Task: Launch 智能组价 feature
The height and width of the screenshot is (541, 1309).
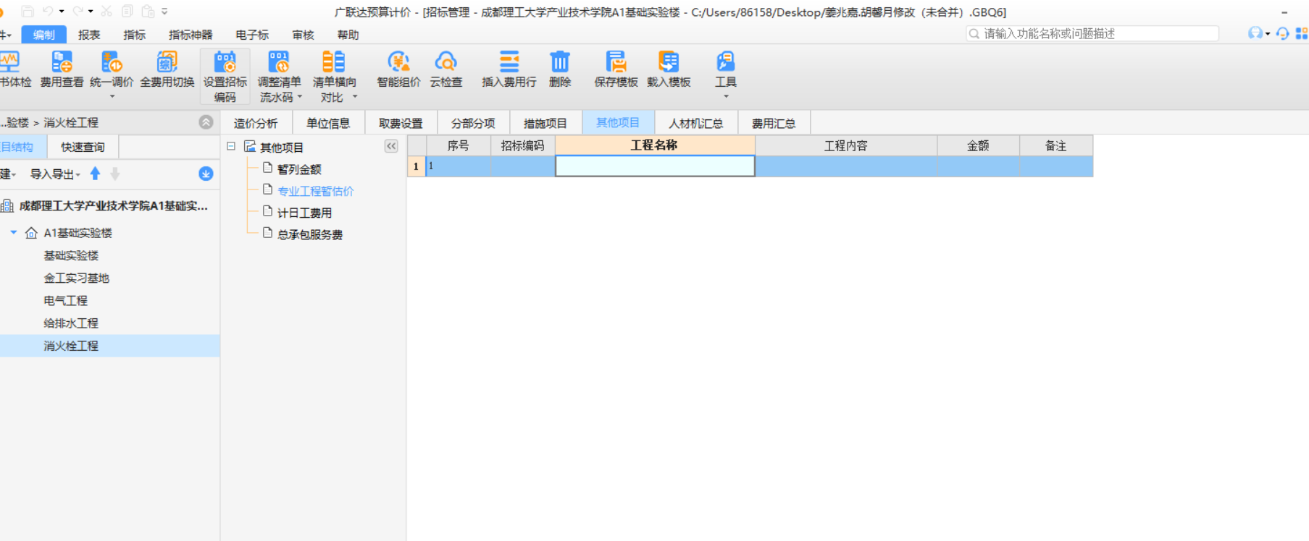Action: 398,70
